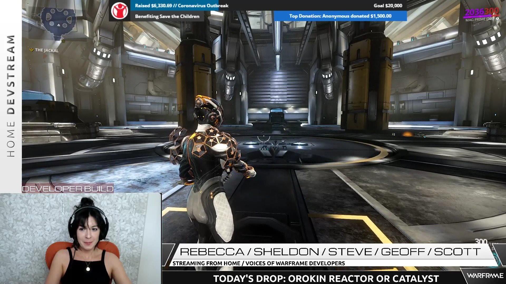The width and height of the screenshot is (506, 284).
Task: Click the white ammo count 300 above the name banner
Action: click(x=481, y=242)
